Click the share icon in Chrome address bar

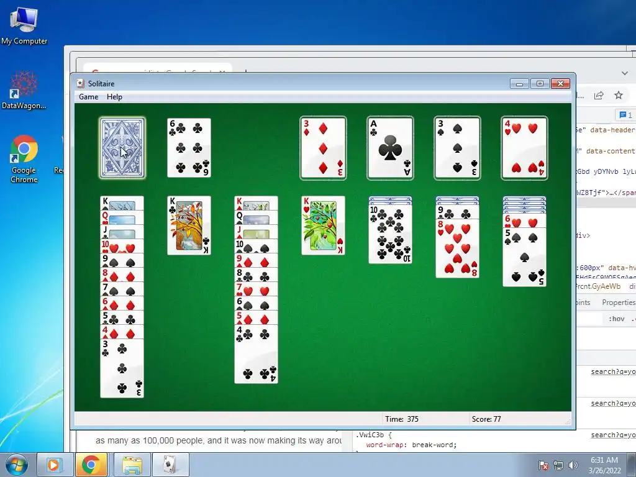[x=599, y=95]
